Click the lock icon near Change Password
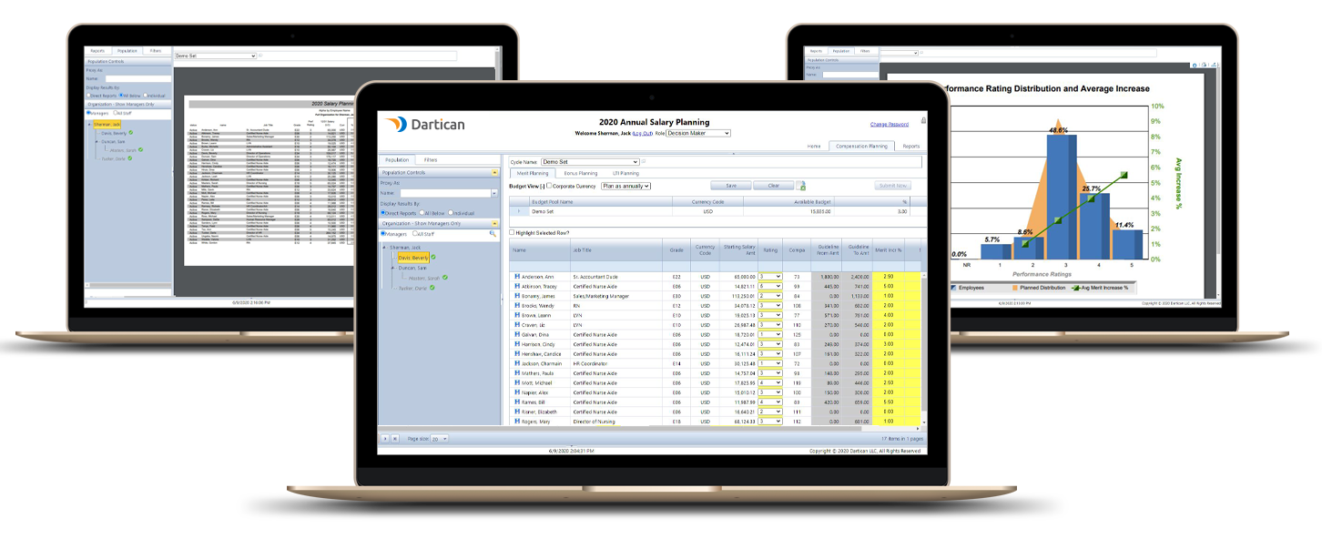Viewport: 1322px width, 539px height. pos(924,119)
